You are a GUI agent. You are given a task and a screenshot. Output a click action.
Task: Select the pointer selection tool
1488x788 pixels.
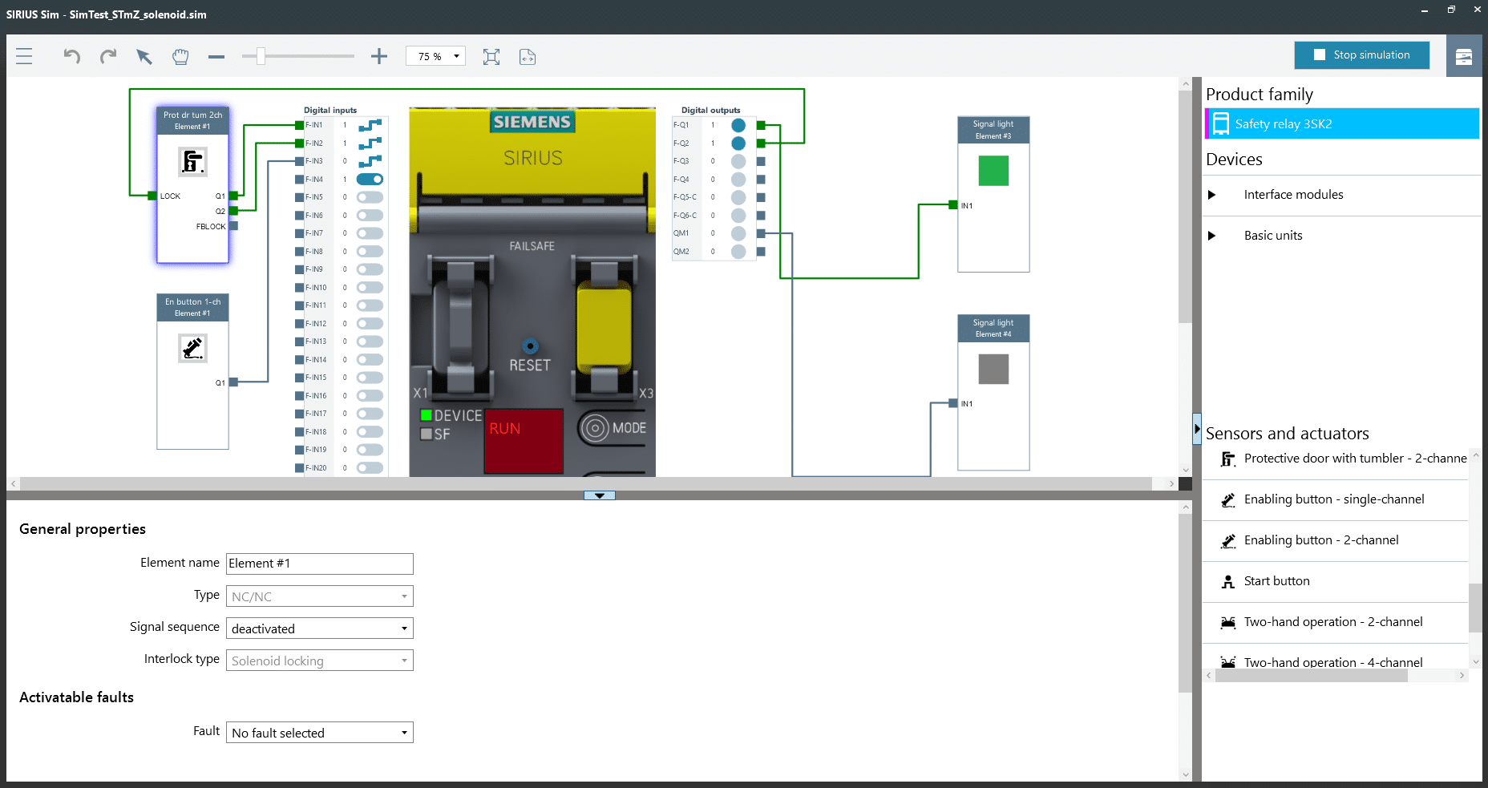[x=144, y=56]
